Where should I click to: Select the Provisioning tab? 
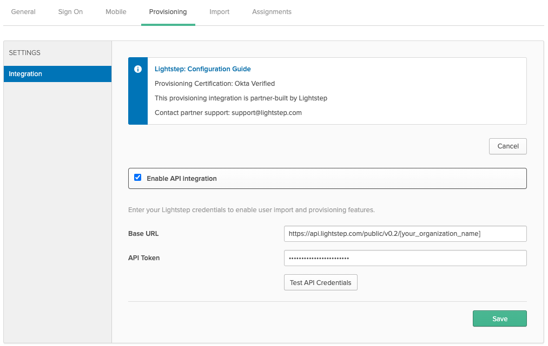pyautogui.click(x=168, y=12)
